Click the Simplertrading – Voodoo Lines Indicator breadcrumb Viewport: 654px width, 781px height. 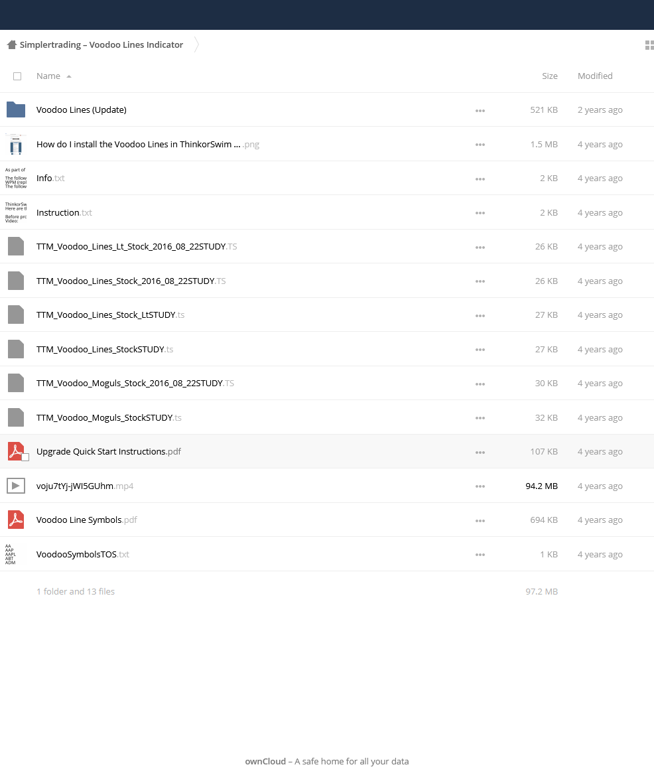(101, 45)
